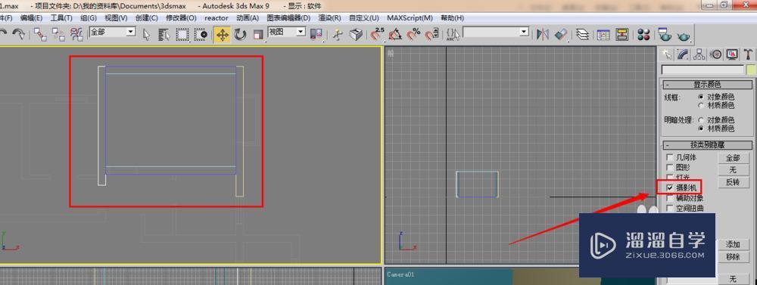Switch to the Motion command panel tab
The height and width of the screenshot is (285, 757).
click(716, 54)
